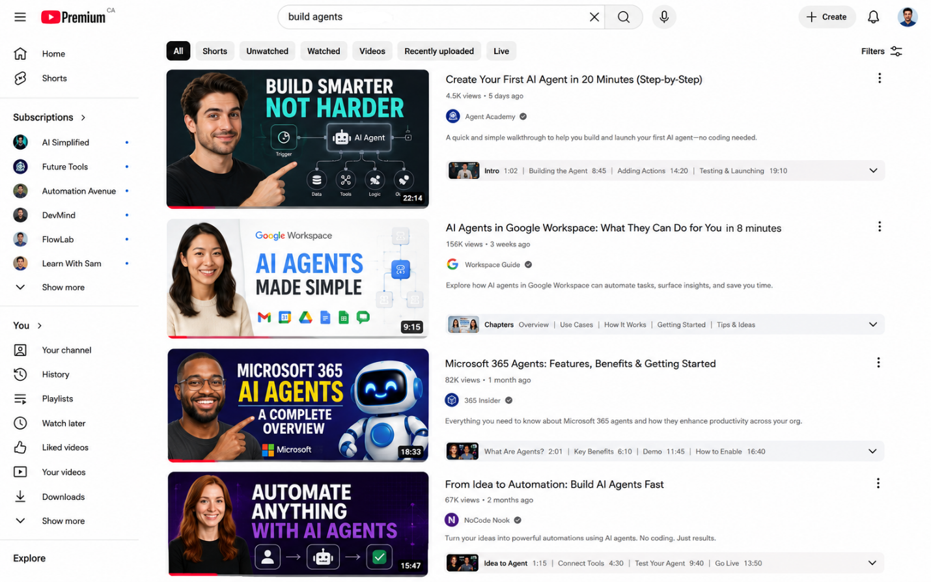Viewport: 931px width, 582px height.
Task: Visit the Agent Academy channel
Action: (490, 117)
